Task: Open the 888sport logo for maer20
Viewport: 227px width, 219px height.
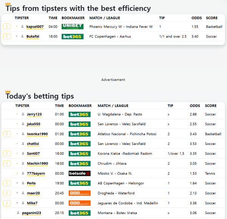Action: [79, 193]
